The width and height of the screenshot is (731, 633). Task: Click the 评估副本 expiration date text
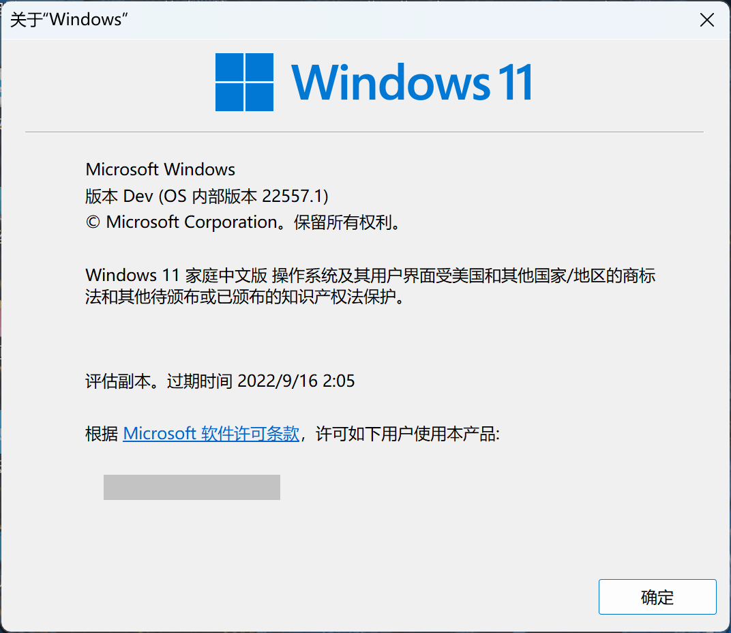click(x=220, y=381)
